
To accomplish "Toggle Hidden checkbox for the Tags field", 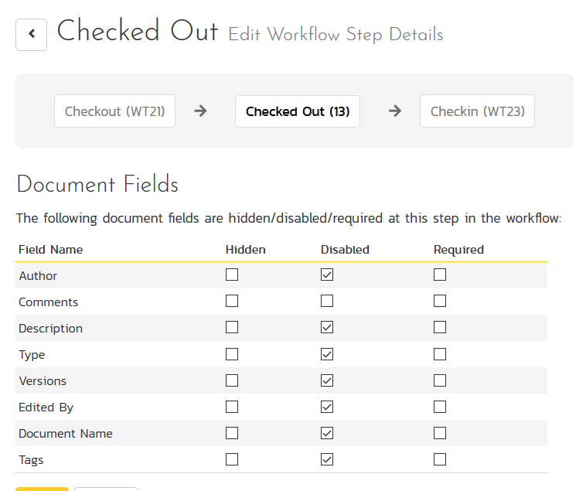I will pyautogui.click(x=232, y=459).
